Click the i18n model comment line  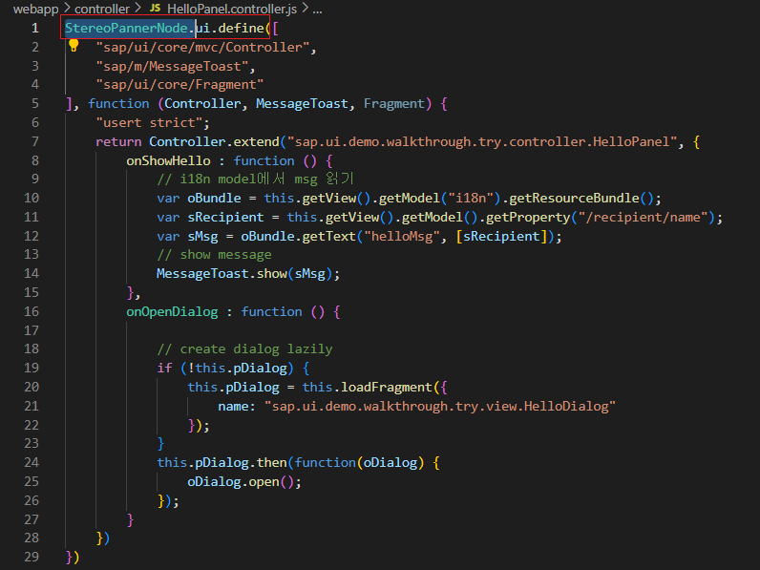(x=256, y=179)
